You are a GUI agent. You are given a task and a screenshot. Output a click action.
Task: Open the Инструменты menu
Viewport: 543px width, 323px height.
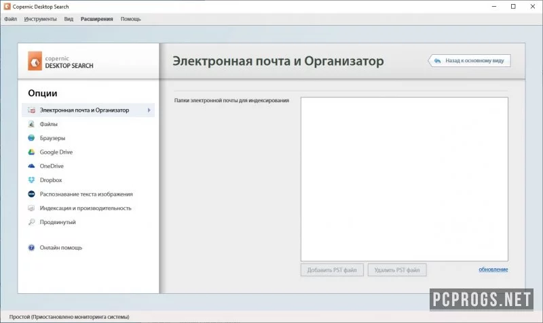(x=40, y=19)
